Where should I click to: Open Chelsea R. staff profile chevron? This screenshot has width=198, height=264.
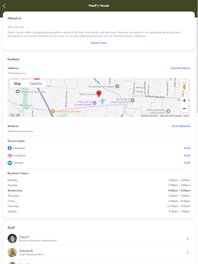188,253
